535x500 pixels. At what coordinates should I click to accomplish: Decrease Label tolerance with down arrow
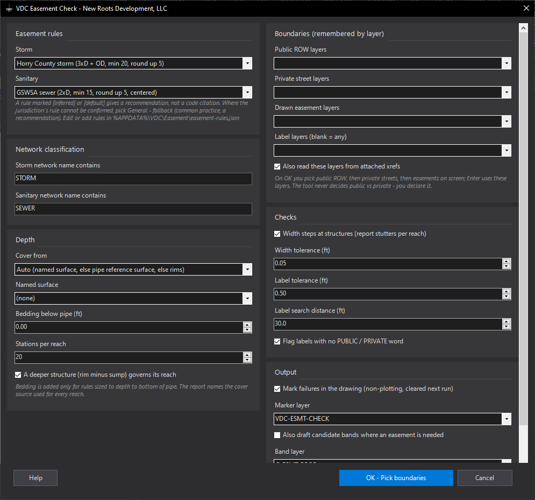(x=507, y=297)
